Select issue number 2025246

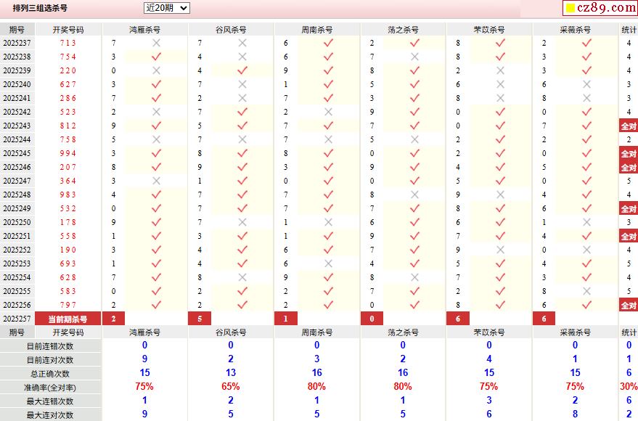(17, 167)
